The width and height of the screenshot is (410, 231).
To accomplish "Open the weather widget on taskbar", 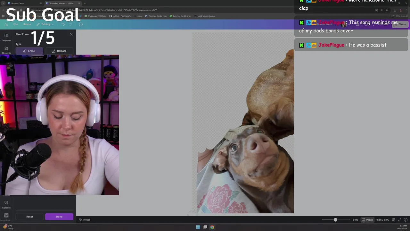I will [x=9, y=227].
